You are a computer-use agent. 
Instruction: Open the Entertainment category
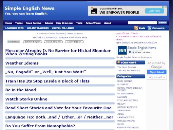click(126, 94)
